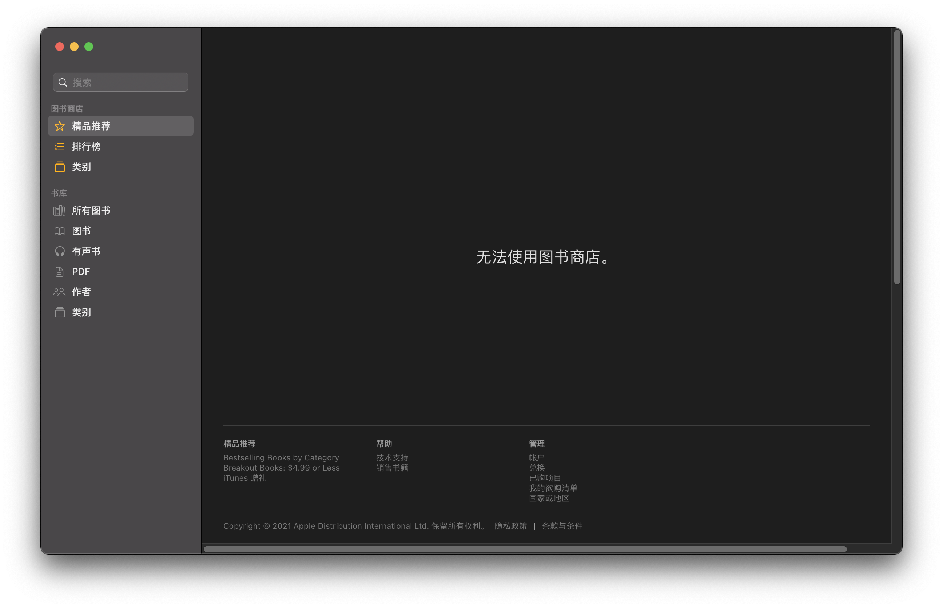Image resolution: width=943 pixels, height=608 pixels.
Task: Click the gray 类别 icon under 书库
Action: [x=60, y=312]
